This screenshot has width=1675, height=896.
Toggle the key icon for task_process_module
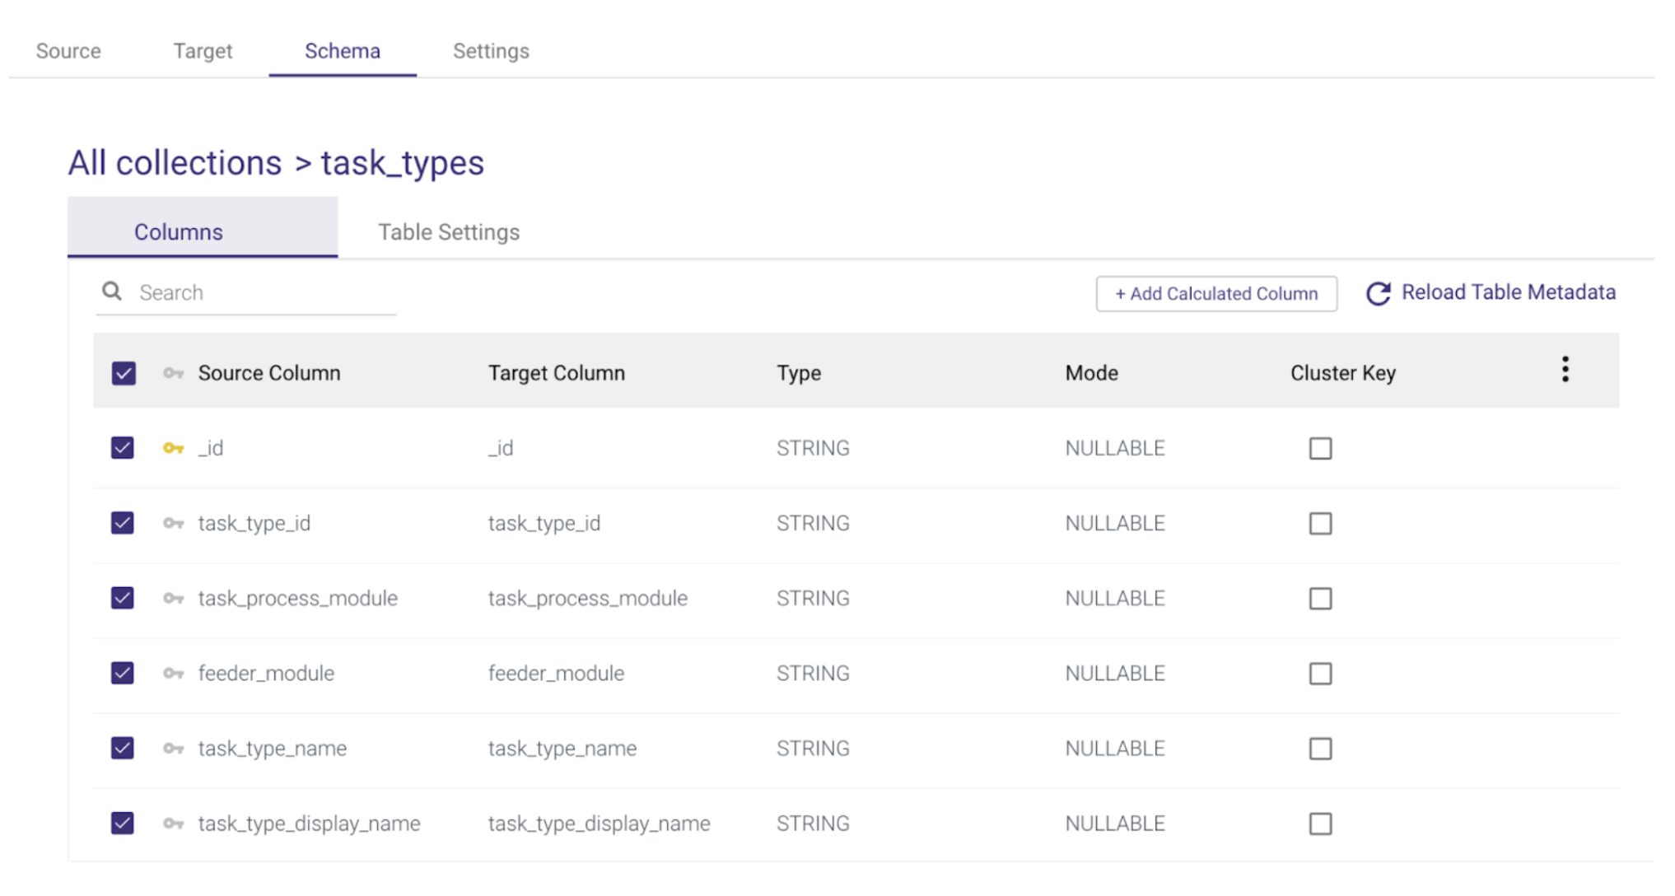click(x=173, y=599)
